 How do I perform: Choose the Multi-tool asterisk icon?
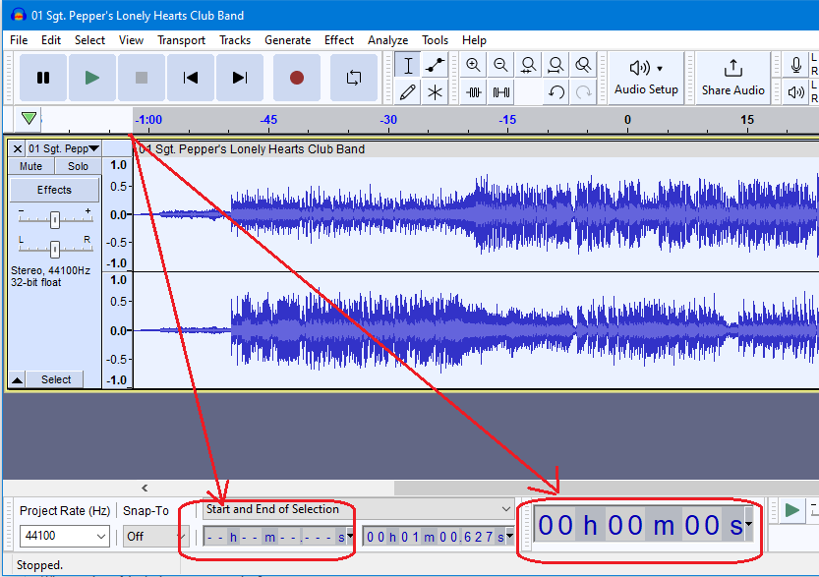point(435,92)
